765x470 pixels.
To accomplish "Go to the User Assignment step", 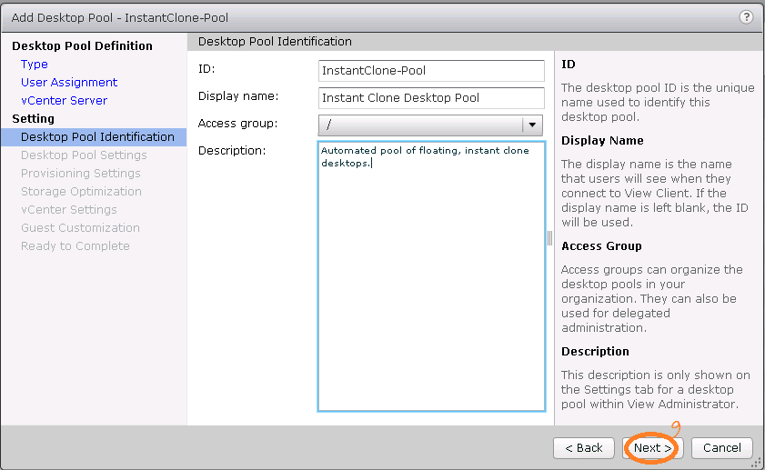I will 69,83.
